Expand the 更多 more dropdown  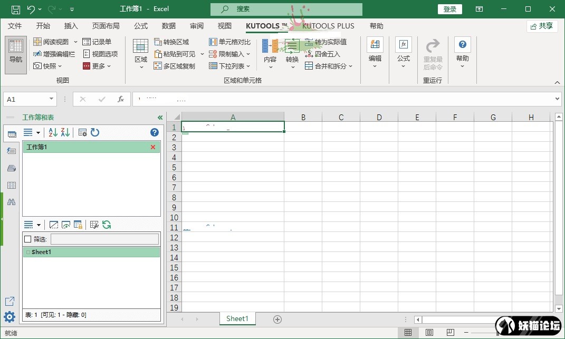(x=97, y=66)
